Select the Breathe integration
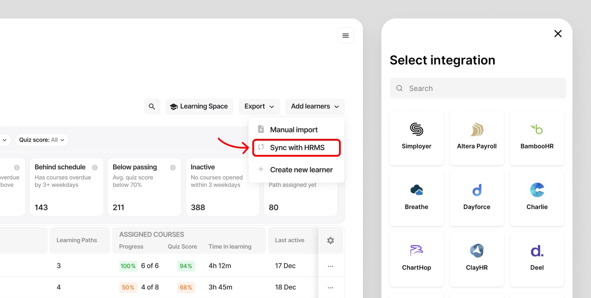 pos(416,199)
